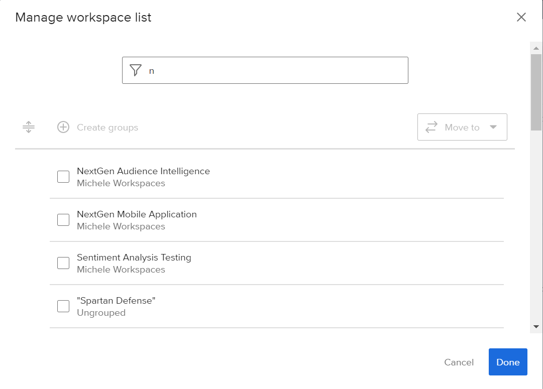Viewport: 543px width, 389px height.
Task: Click the scrollbar up arrow
Action: click(536, 48)
